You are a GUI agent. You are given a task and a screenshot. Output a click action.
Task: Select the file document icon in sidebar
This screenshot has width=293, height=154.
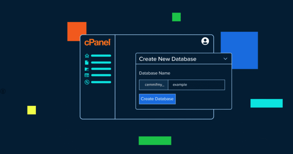(x=87, y=63)
